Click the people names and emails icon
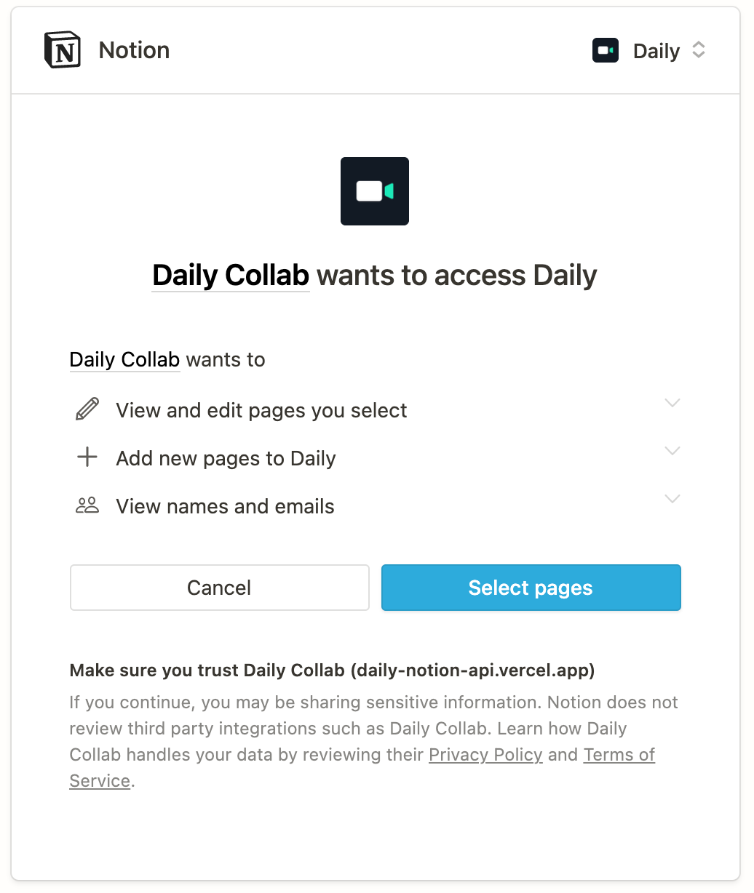 coord(87,505)
